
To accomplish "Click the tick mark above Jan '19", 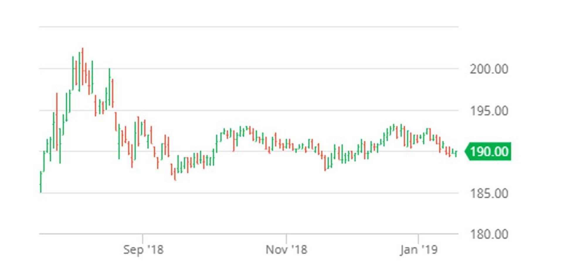I will tap(418, 238).
